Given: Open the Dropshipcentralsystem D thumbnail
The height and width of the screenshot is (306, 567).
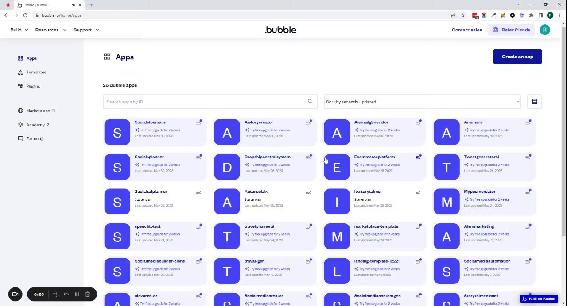Looking at the screenshot, I should tap(227, 167).
